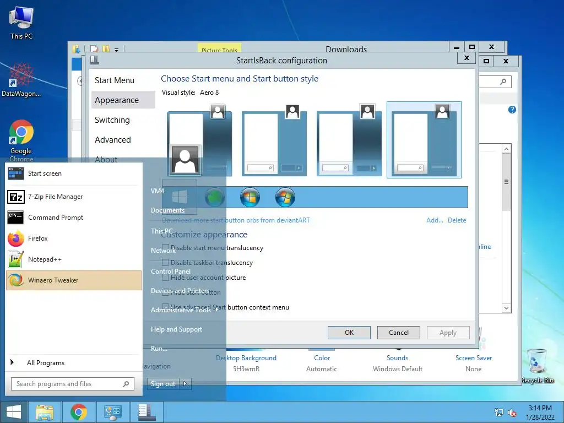Launch Command Prompt from start menu

coord(74,218)
